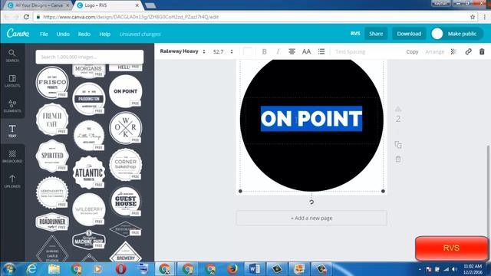Open the Layouts panel in sidebar

pyautogui.click(x=12, y=80)
